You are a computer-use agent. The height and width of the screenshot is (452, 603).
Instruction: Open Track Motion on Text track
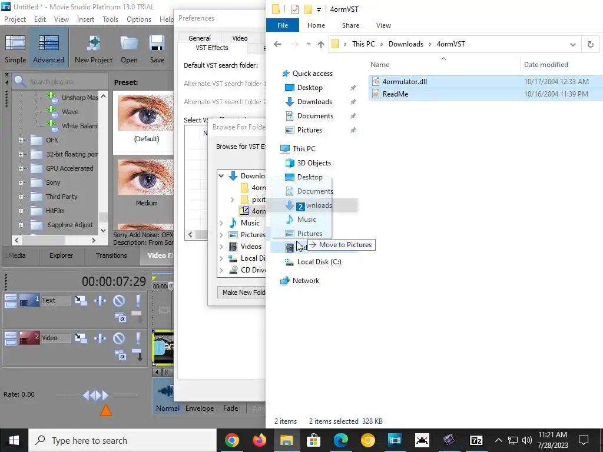[81, 300]
